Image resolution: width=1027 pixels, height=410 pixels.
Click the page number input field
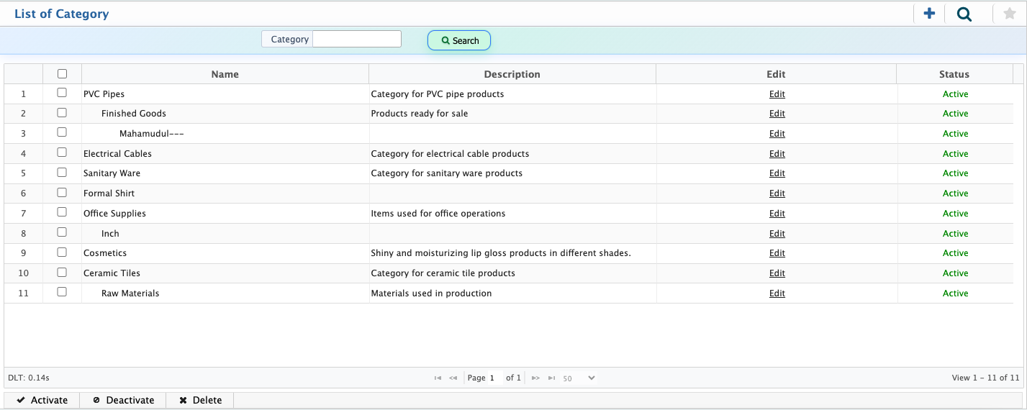tap(495, 378)
